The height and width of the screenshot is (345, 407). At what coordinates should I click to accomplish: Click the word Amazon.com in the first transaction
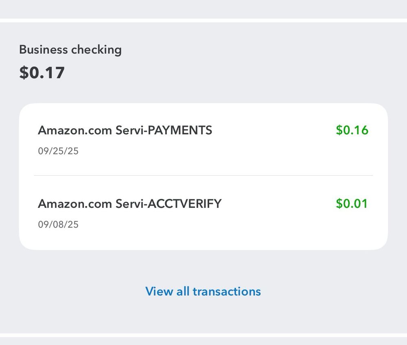pos(75,130)
